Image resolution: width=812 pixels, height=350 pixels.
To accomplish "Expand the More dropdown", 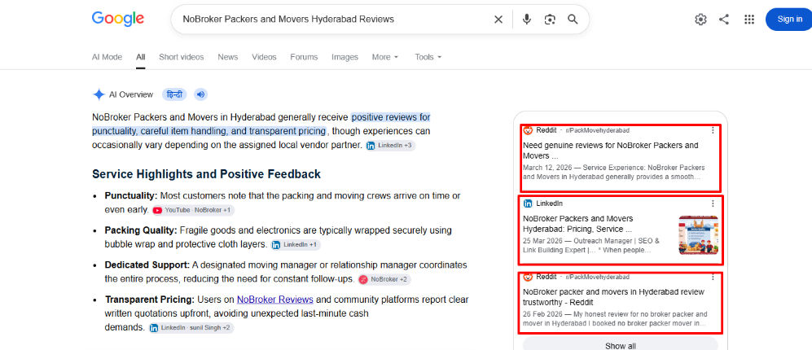I will [385, 57].
